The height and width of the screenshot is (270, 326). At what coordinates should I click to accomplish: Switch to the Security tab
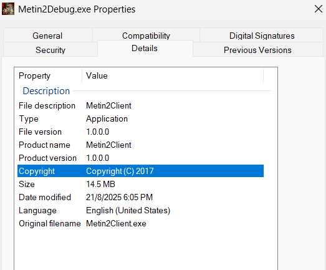(x=50, y=50)
